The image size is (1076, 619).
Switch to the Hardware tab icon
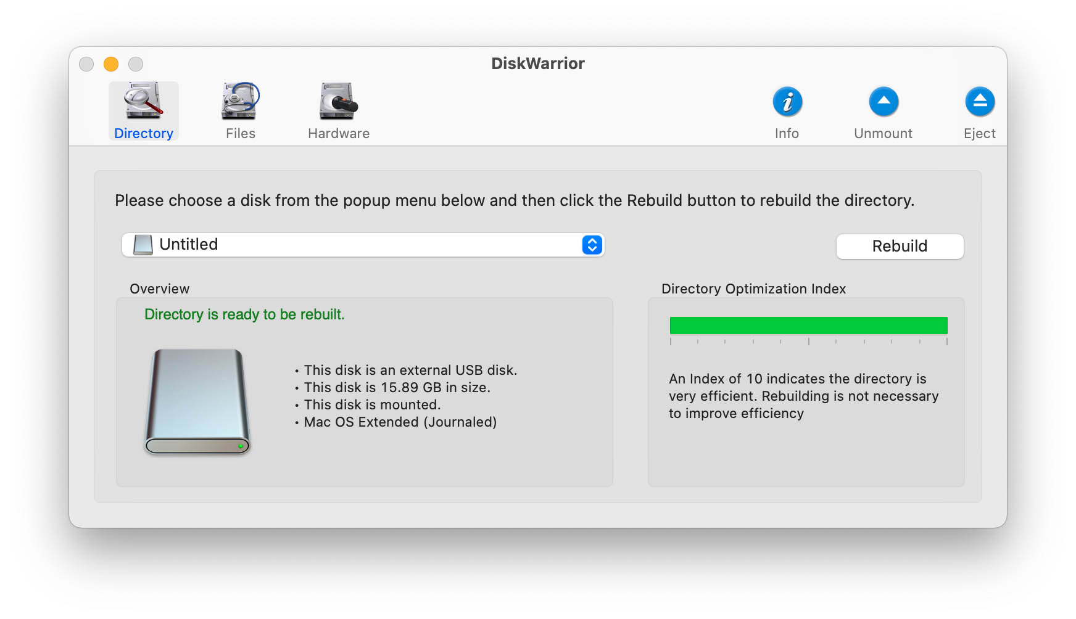(x=339, y=101)
